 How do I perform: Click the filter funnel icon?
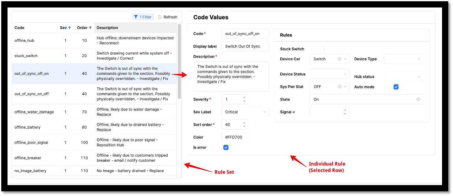click(x=136, y=17)
